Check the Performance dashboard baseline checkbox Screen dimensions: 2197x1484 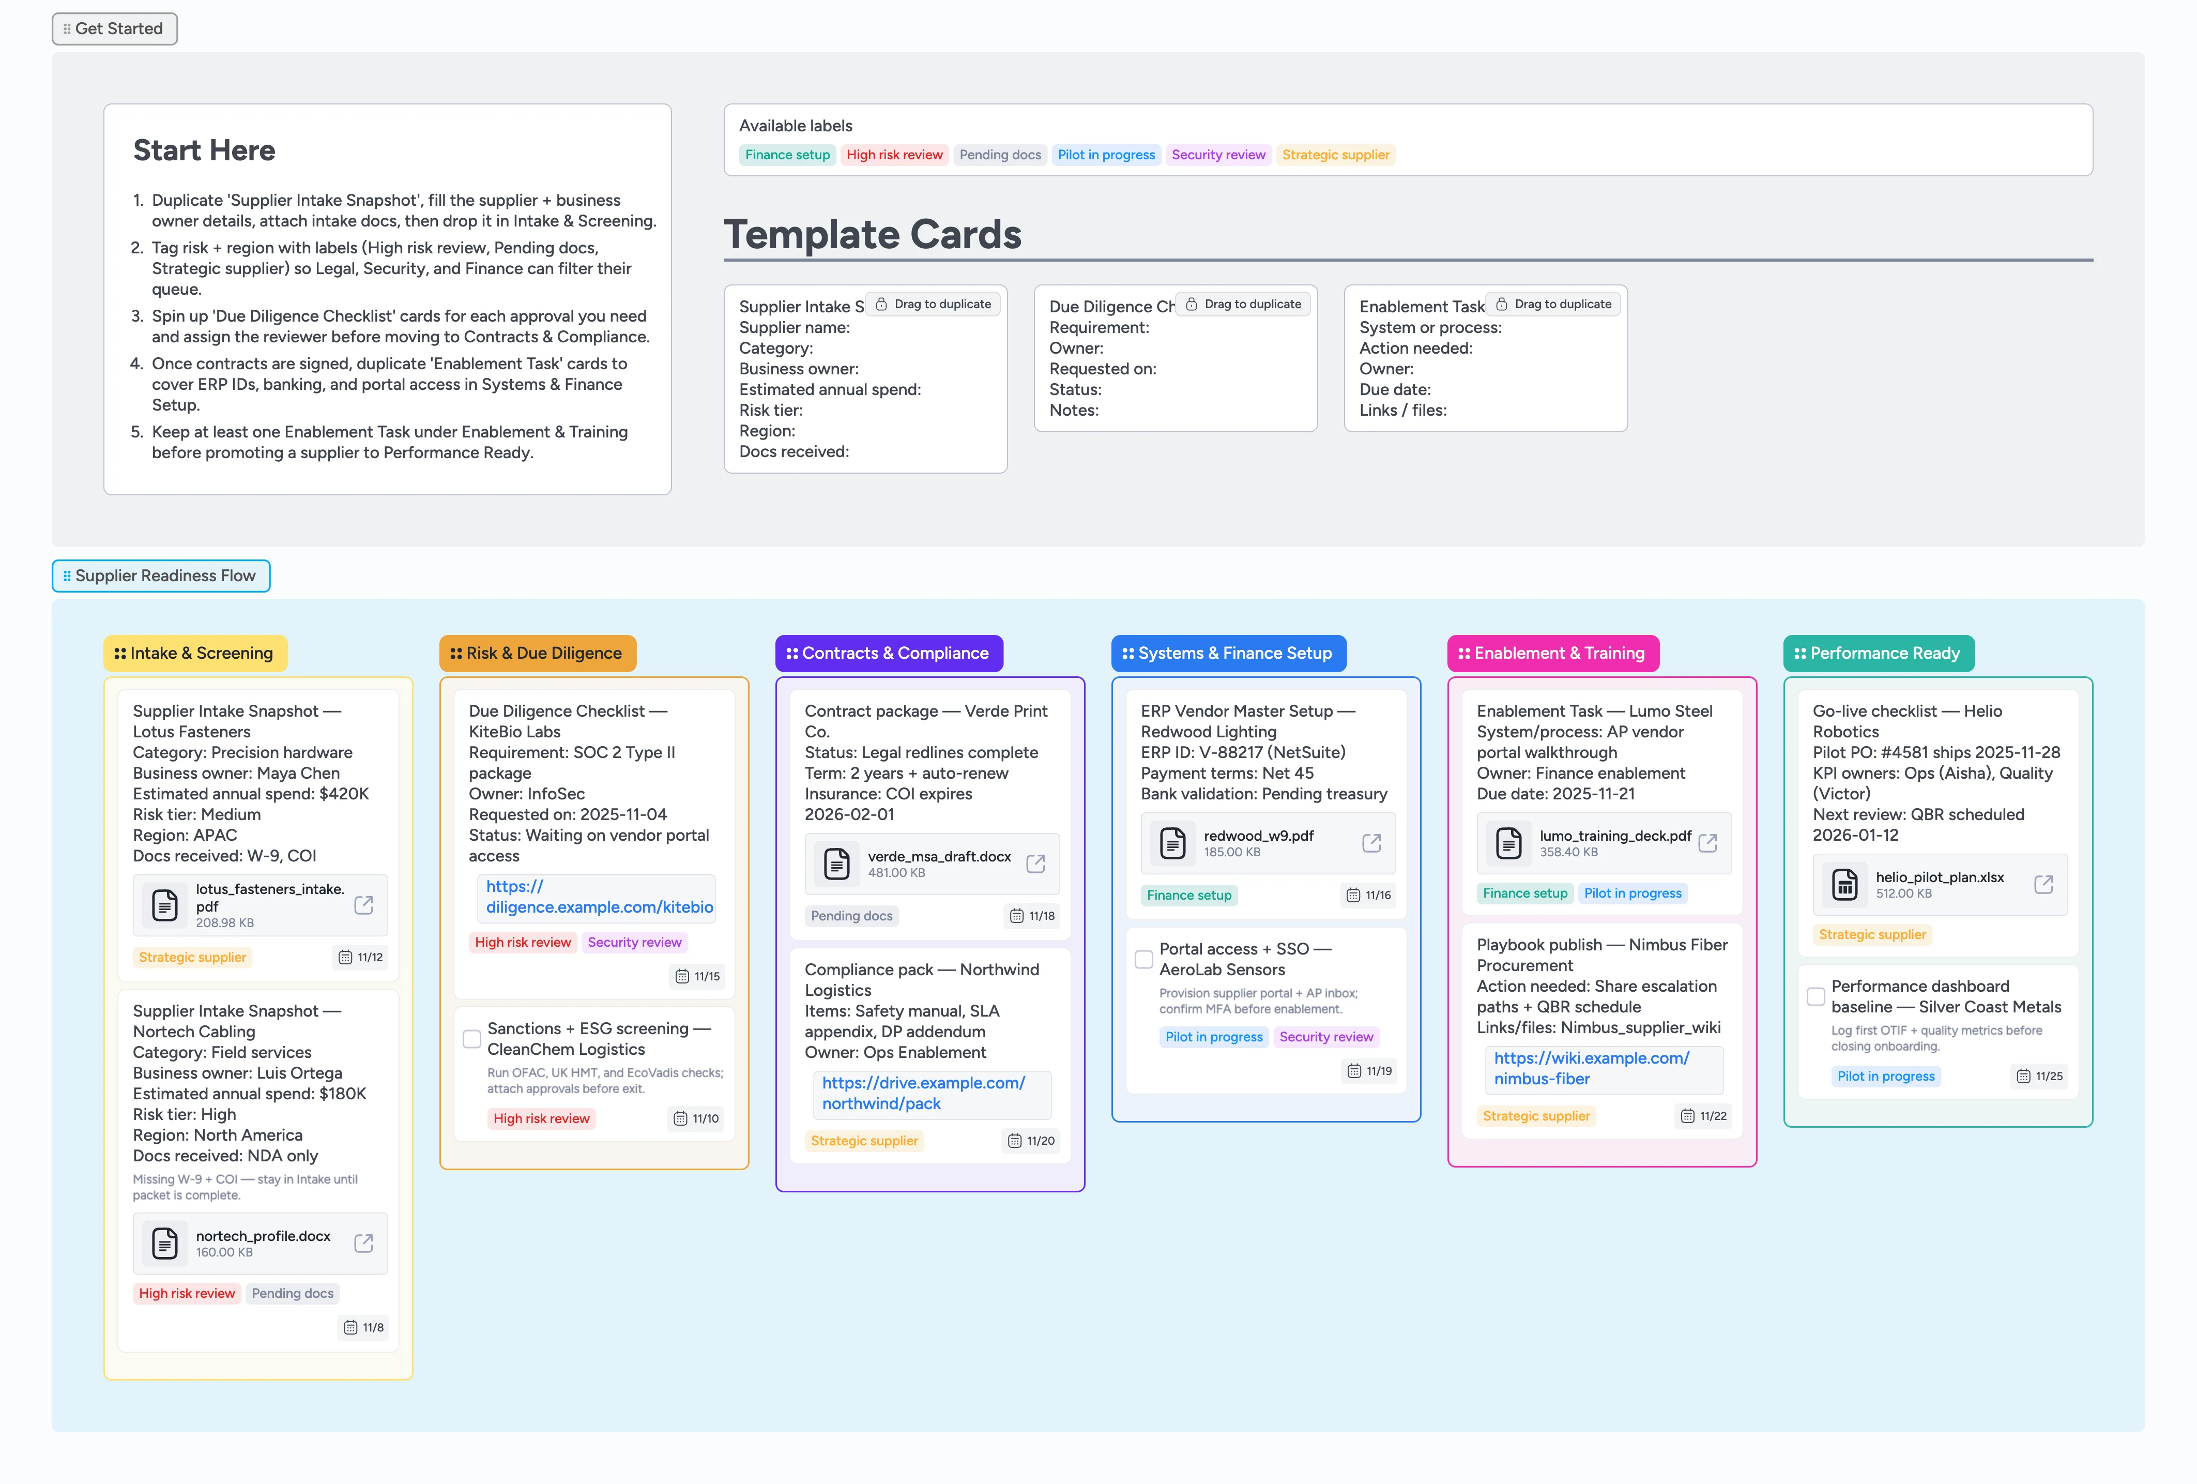tap(1816, 996)
